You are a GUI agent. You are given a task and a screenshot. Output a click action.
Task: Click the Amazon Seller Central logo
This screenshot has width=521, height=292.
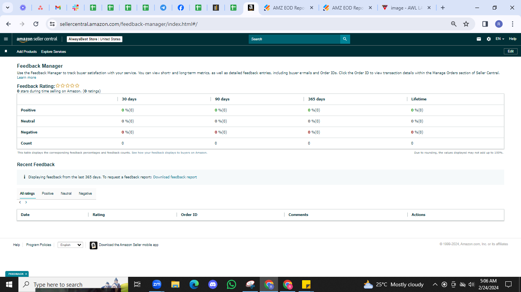37,39
